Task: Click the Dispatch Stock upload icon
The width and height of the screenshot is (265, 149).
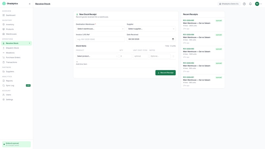Action: pyautogui.click(x=4, y=48)
